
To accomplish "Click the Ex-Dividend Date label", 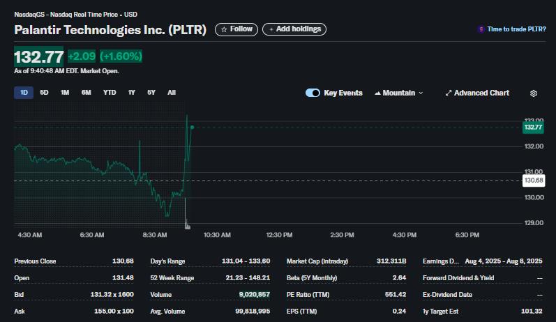I will pyautogui.click(x=447, y=295).
